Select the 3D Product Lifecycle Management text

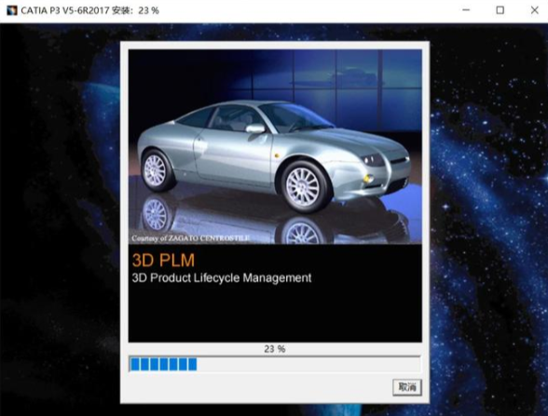[x=222, y=277]
